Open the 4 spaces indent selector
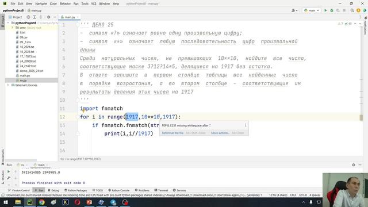The image size is (368, 207). 315,195
